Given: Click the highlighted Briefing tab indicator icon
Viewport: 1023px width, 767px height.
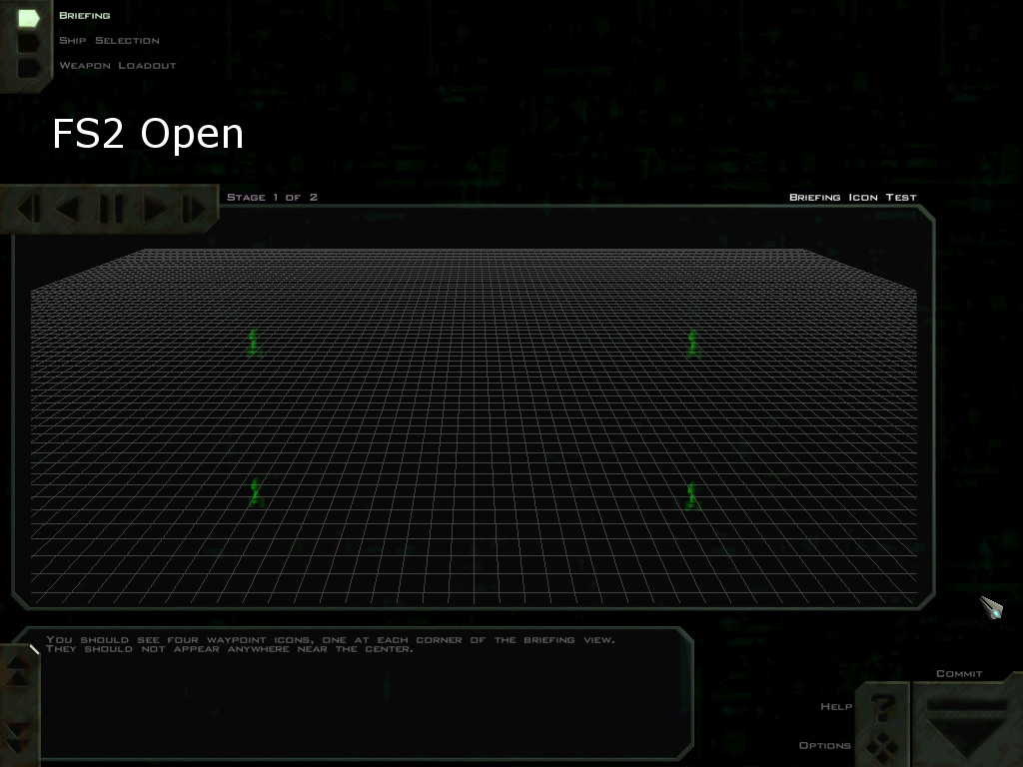Looking at the screenshot, I should click(x=29, y=18).
